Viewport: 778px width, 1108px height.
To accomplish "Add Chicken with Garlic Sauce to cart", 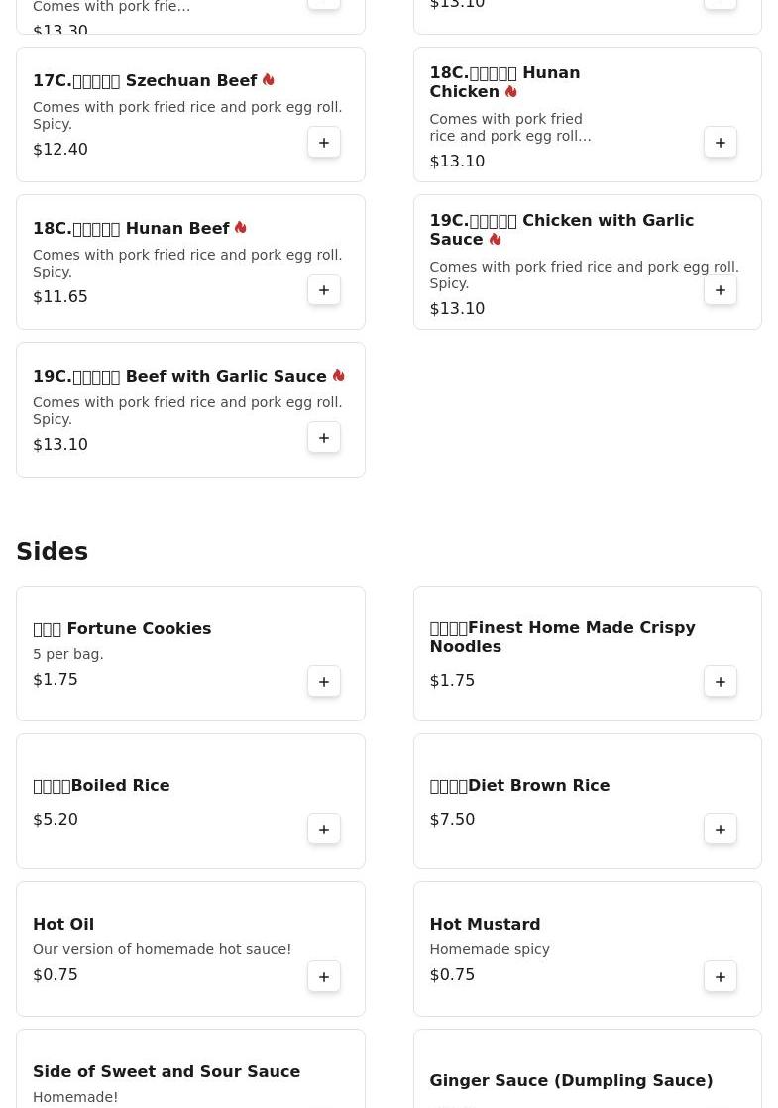I will click(721, 290).
